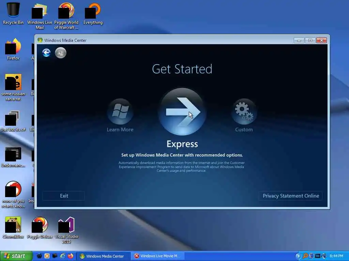This screenshot has width=349, height=261.
Task: Minimize the Windows Media Center window
Action: tap(299, 40)
